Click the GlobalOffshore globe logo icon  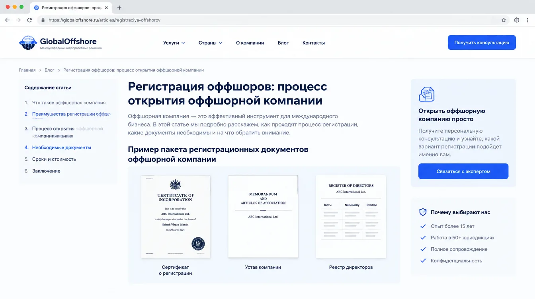28,43
